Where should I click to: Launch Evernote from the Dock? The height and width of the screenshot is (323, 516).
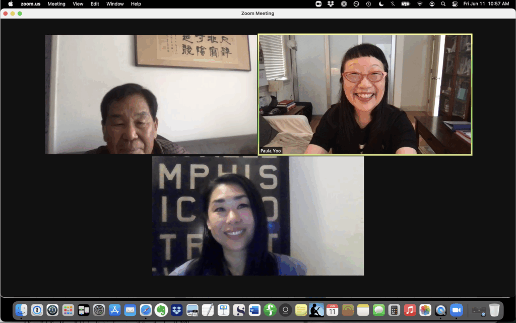161,310
